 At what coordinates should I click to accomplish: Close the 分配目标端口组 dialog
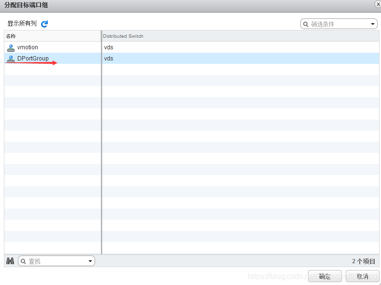pos(378,4)
